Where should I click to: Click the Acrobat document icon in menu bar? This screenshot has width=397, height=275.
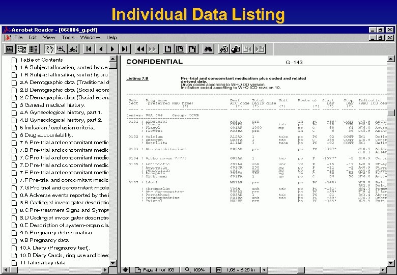8,38
